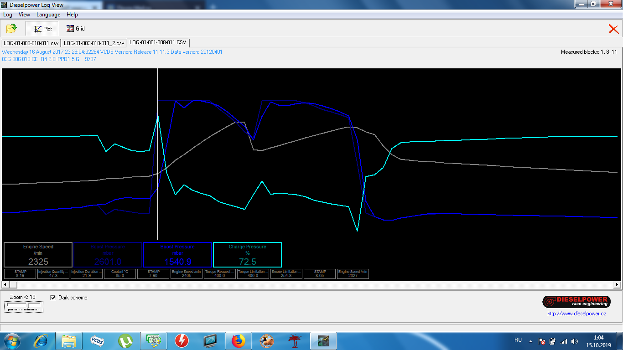Toggle the Charge Pressure channel box
The width and height of the screenshot is (623, 350).
pos(247,254)
